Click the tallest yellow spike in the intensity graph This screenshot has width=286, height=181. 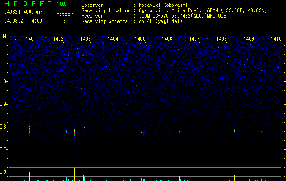click(x=74, y=175)
